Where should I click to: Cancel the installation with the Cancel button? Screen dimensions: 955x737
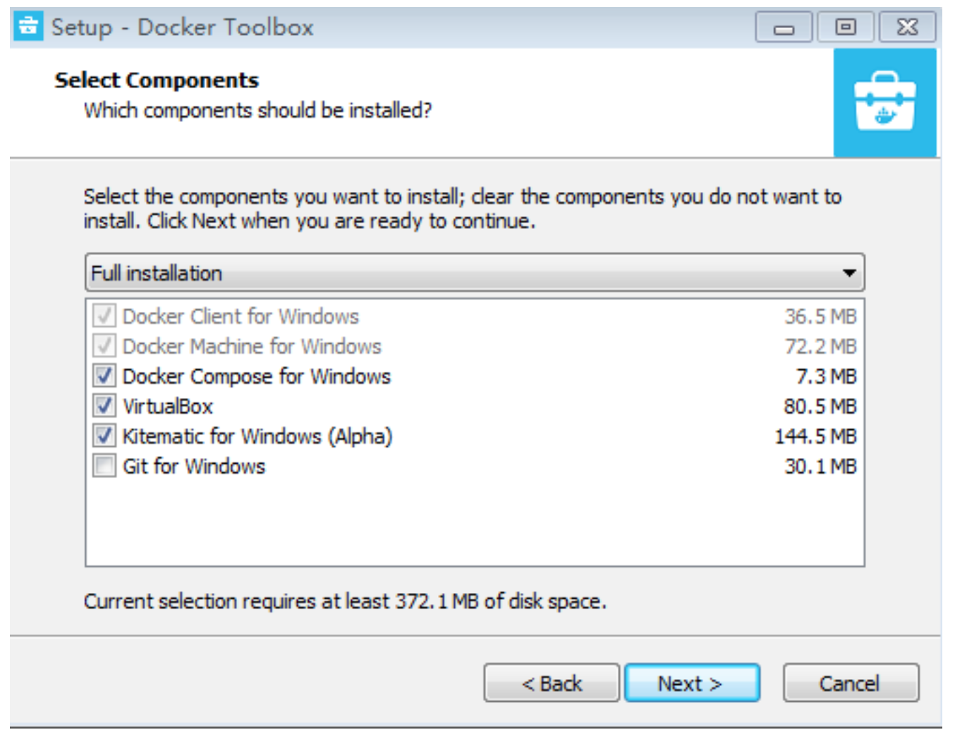tap(850, 683)
